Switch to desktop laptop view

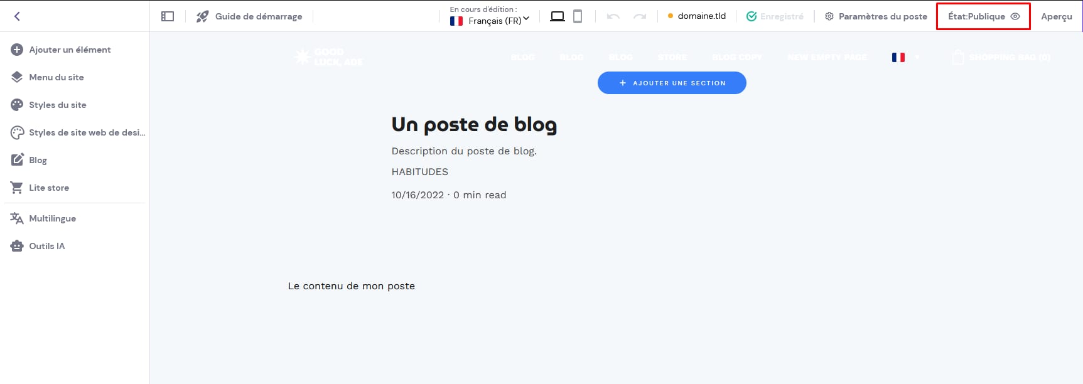[x=557, y=16]
